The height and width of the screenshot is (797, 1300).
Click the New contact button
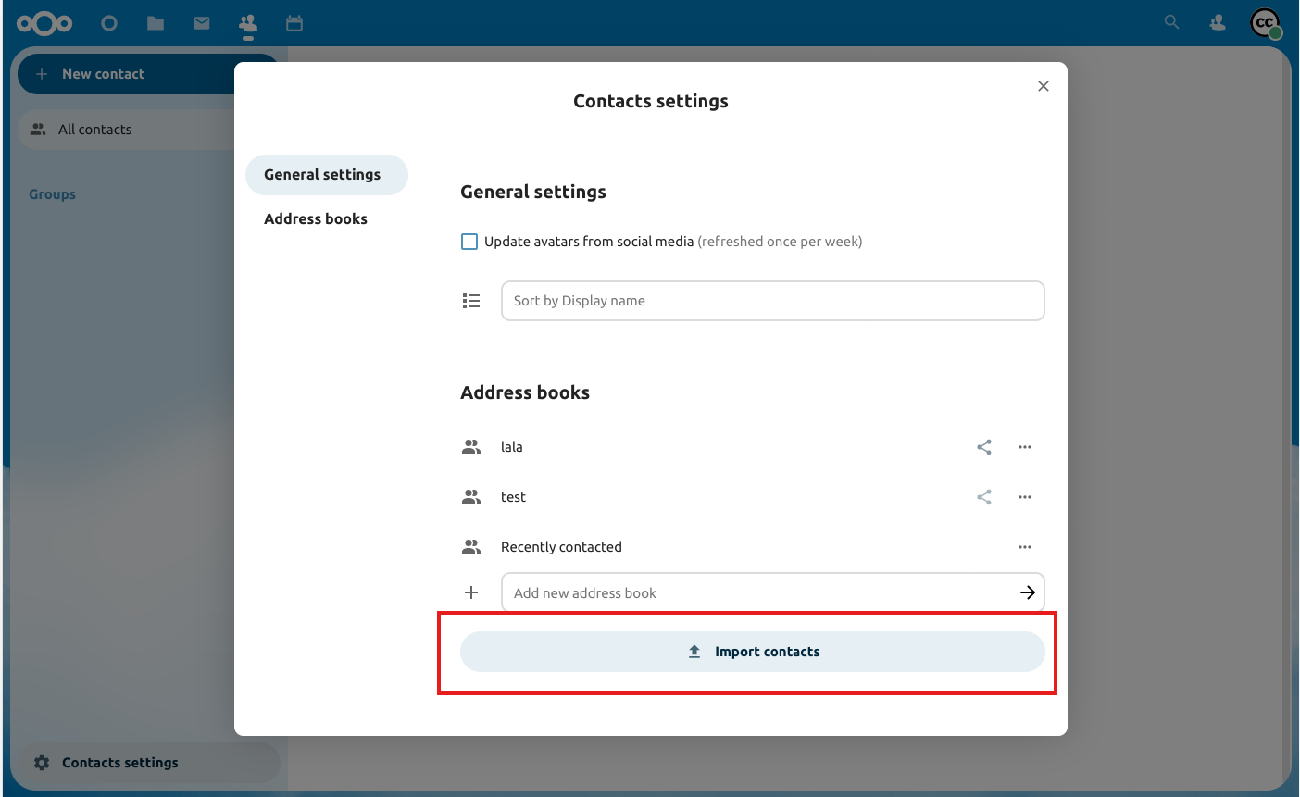(x=102, y=74)
